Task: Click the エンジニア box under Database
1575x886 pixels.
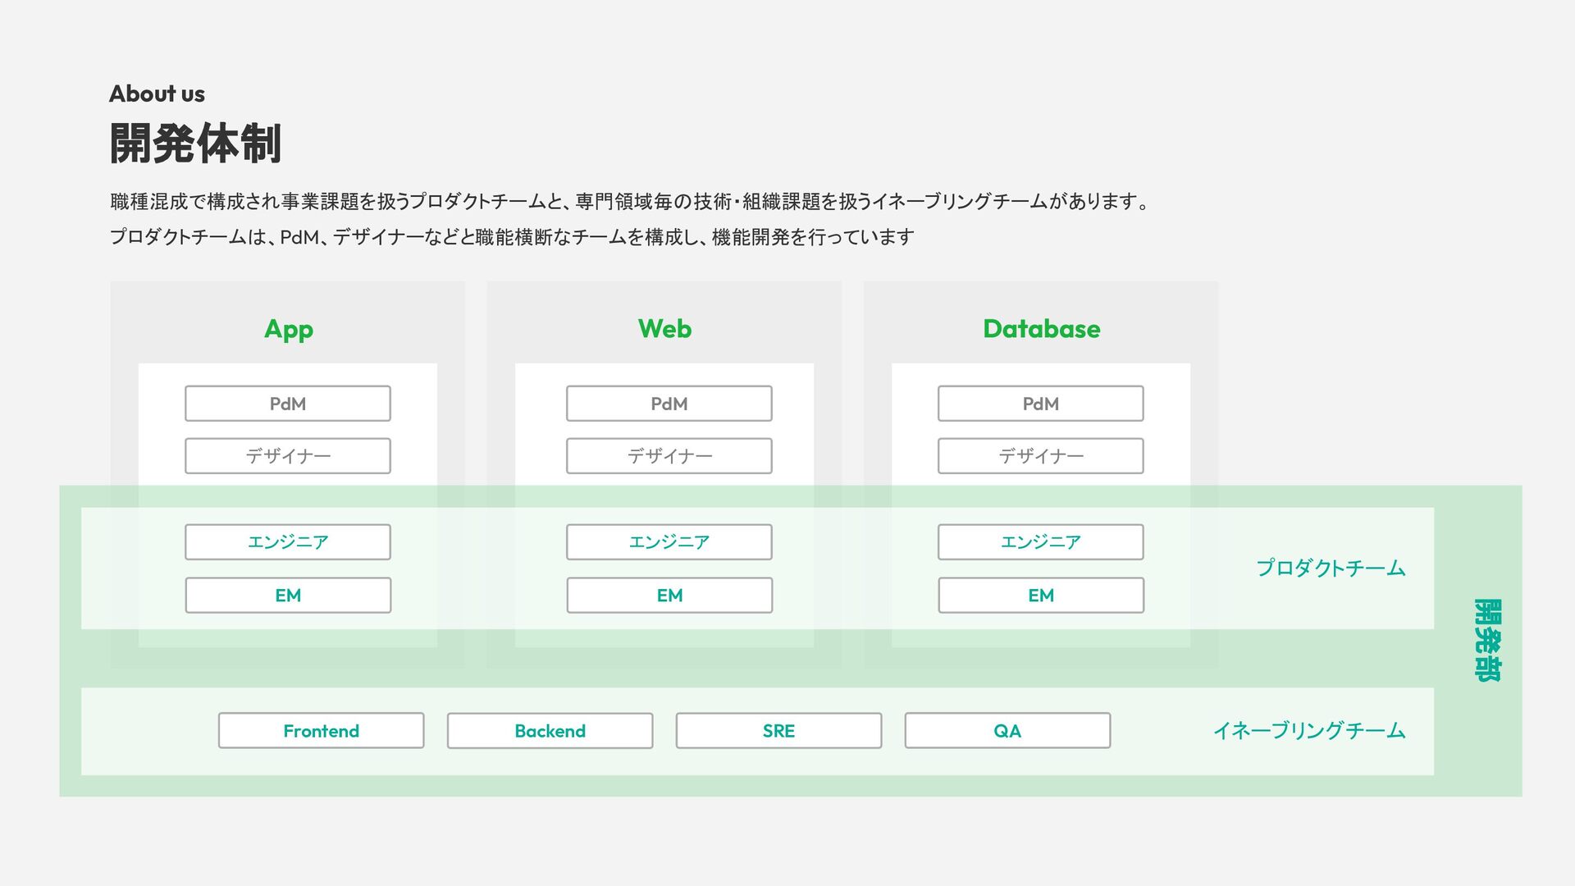Action: 1040,542
